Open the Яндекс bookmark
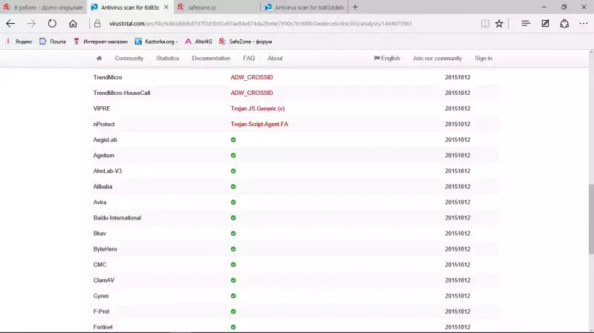Image resolution: width=594 pixels, height=333 pixels. 19,42
